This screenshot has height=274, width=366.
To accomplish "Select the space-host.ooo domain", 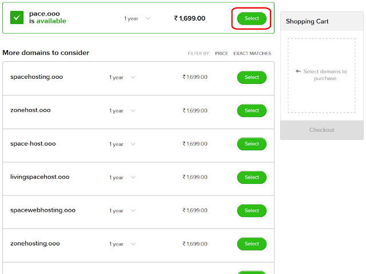I will click(252, 144).
